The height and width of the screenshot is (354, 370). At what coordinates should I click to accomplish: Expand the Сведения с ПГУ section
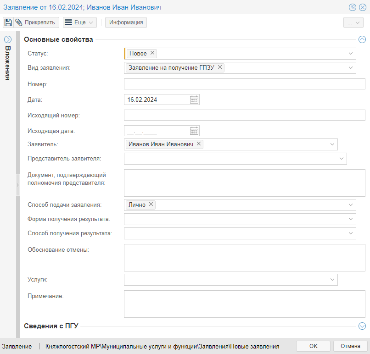tap(362, 326)
